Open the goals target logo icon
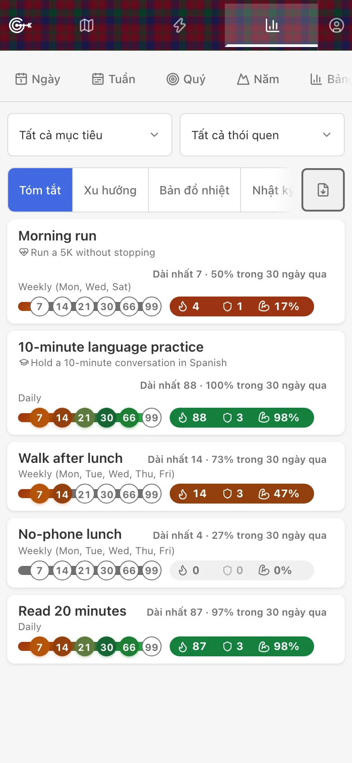Image resolution: width=352 pixels, height=763 pixels. click(x=20, y=25)
